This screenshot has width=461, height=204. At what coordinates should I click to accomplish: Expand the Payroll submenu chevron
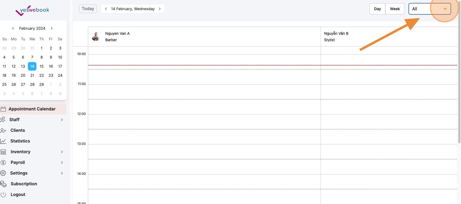coord(62,163)
